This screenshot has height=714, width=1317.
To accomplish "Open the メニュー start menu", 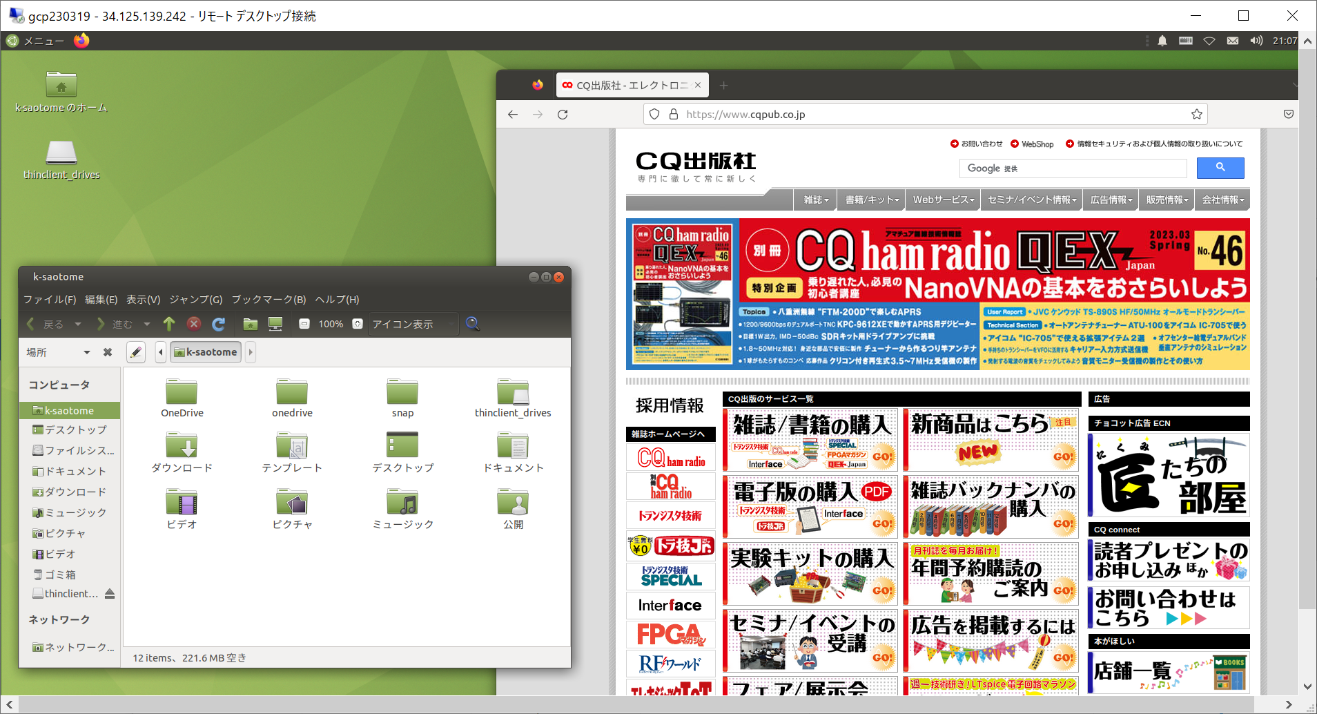I will (35, 41).
